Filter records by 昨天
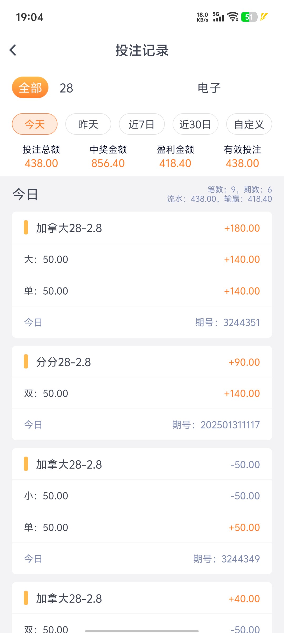The width and height of the screenshot is (284, 633). point(88,124)
